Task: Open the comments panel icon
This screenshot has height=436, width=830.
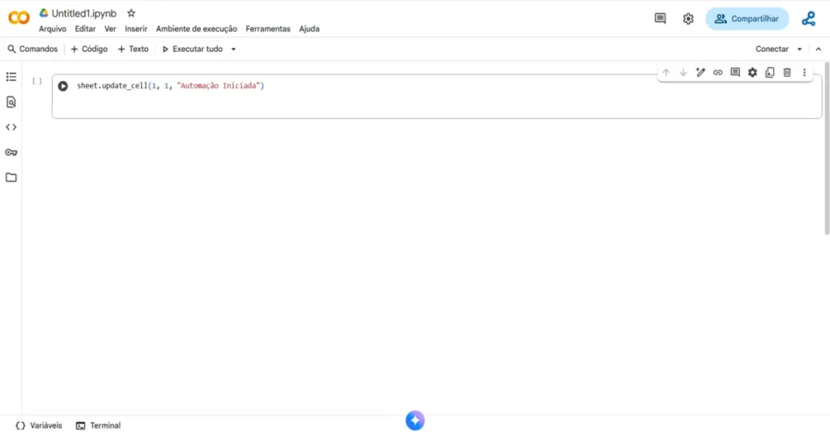Action: 660,19
